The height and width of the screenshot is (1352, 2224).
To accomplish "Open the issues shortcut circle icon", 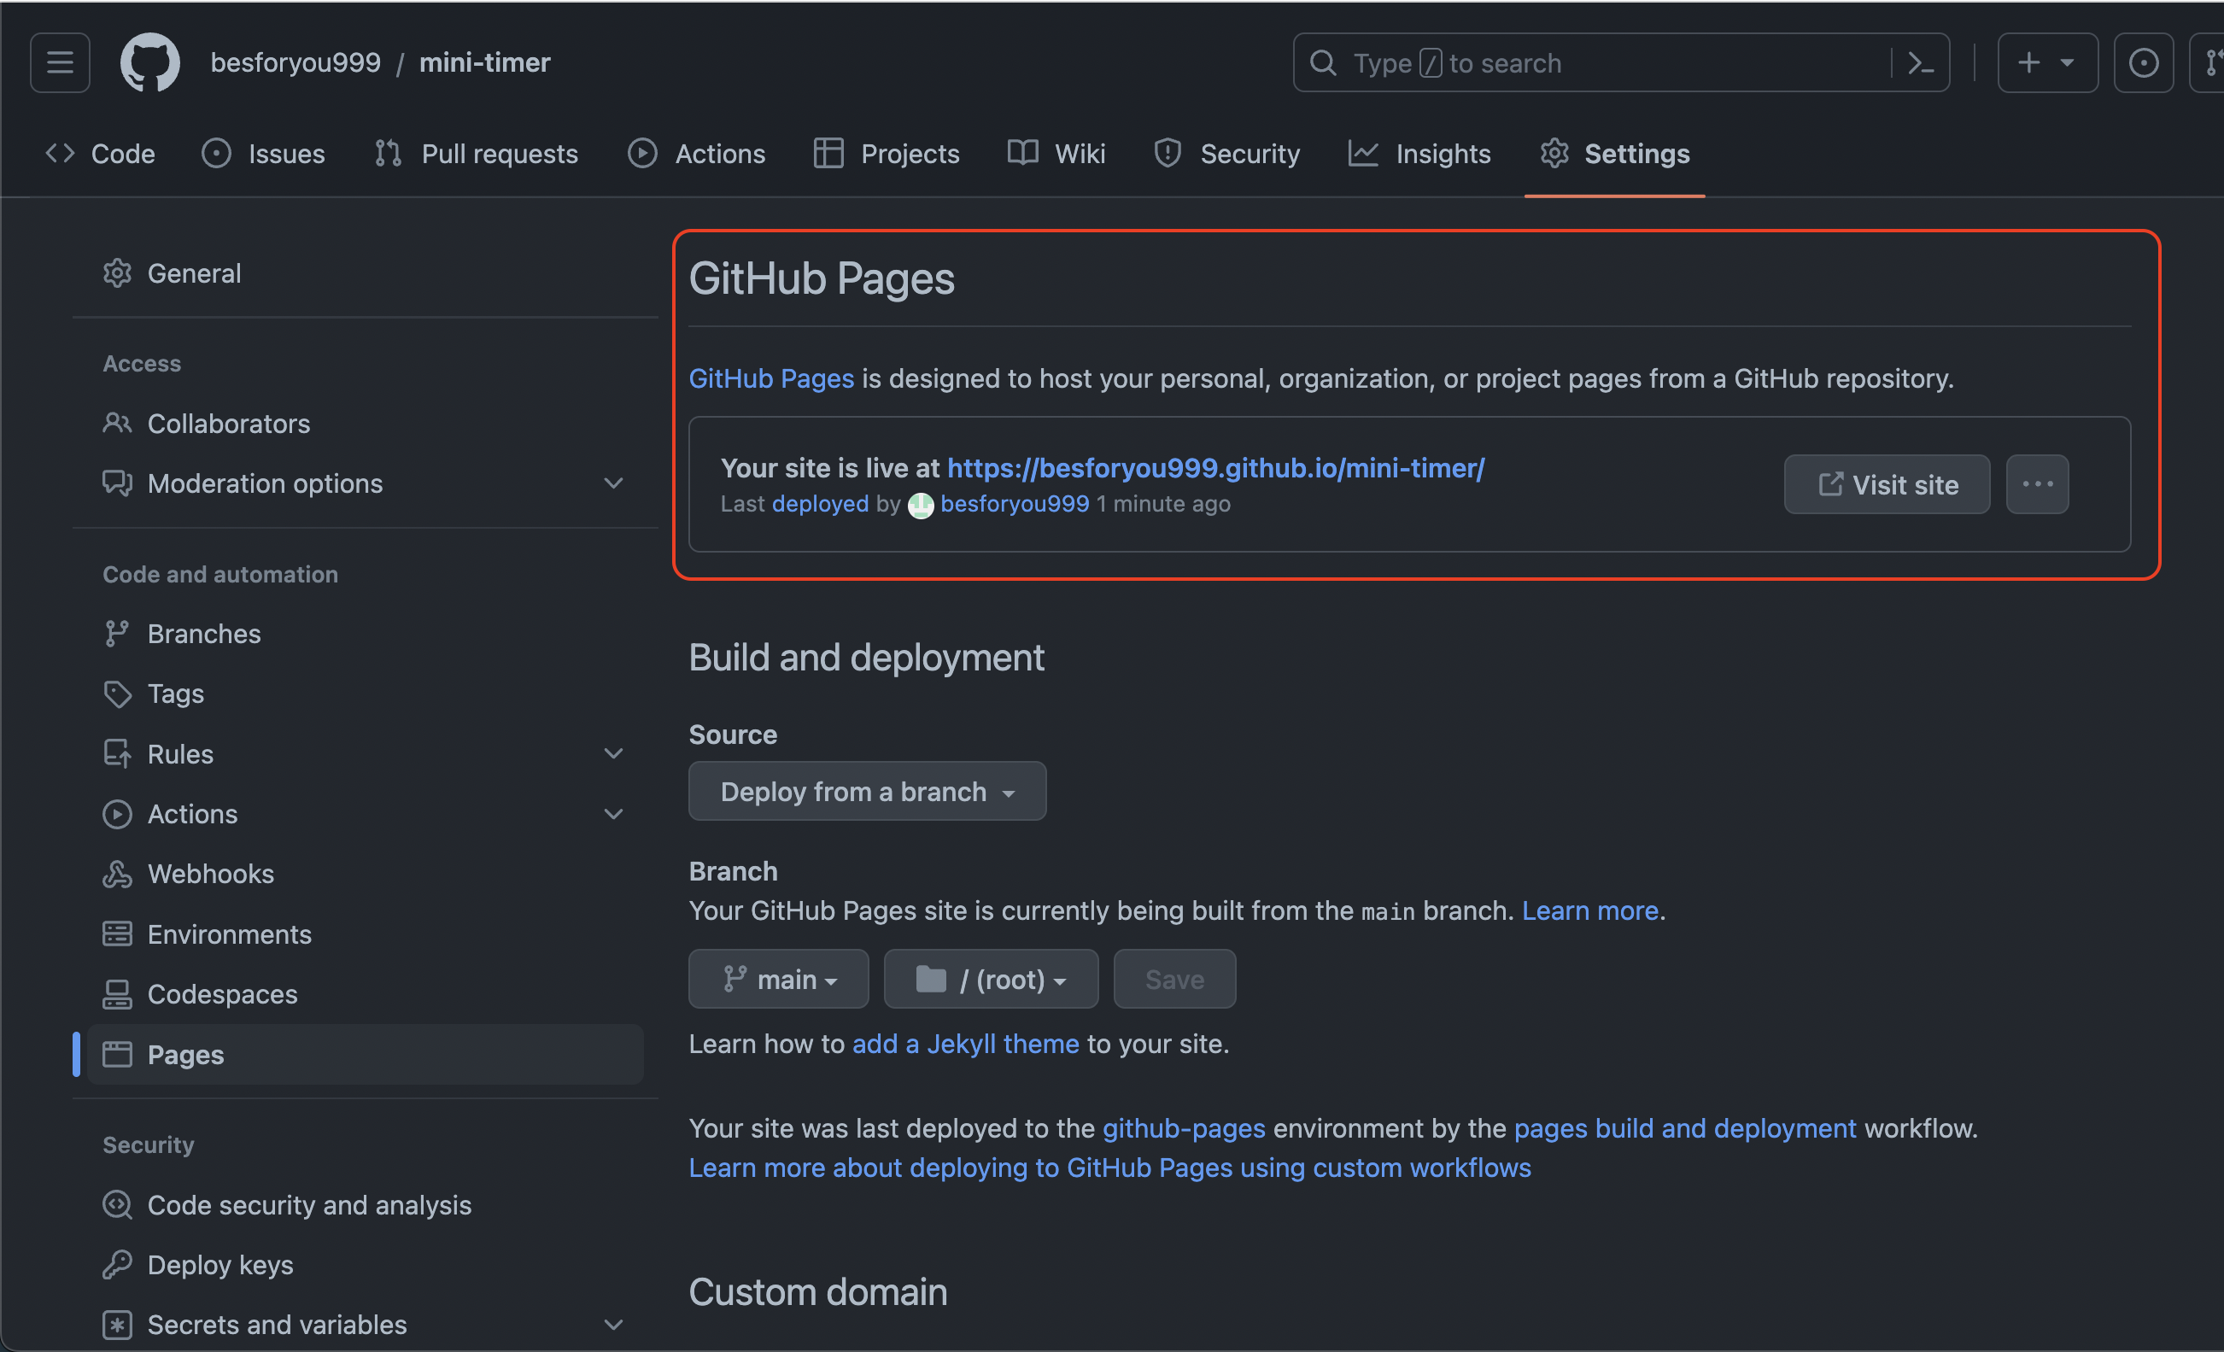I will [x=2143, y=62].
